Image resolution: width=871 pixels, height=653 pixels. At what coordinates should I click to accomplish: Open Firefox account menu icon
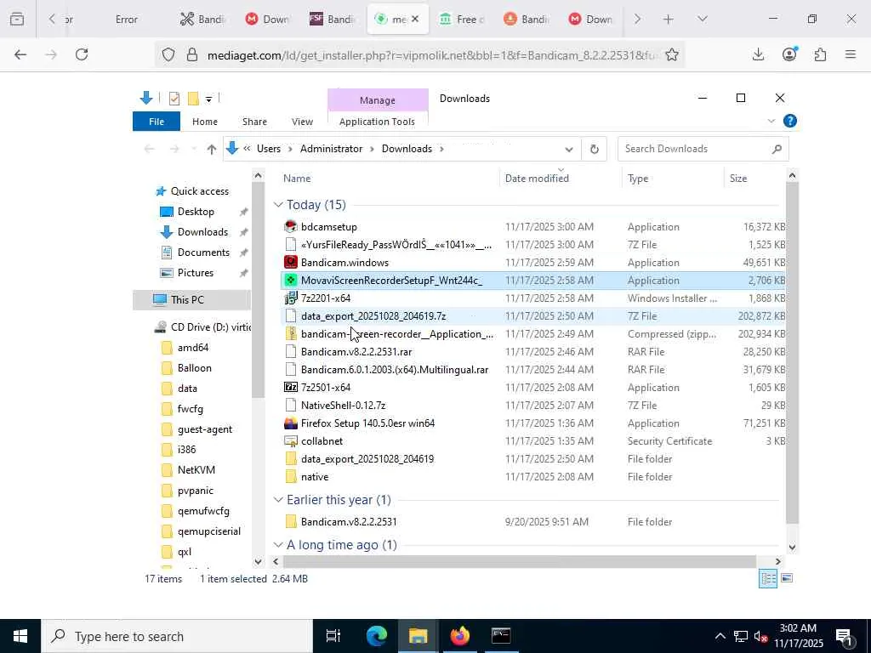click(789, 54)
